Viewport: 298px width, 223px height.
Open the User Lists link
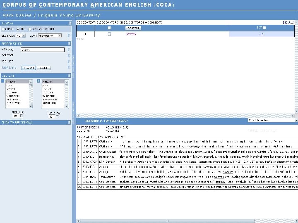pyautogui.click(x=9, y=67)
